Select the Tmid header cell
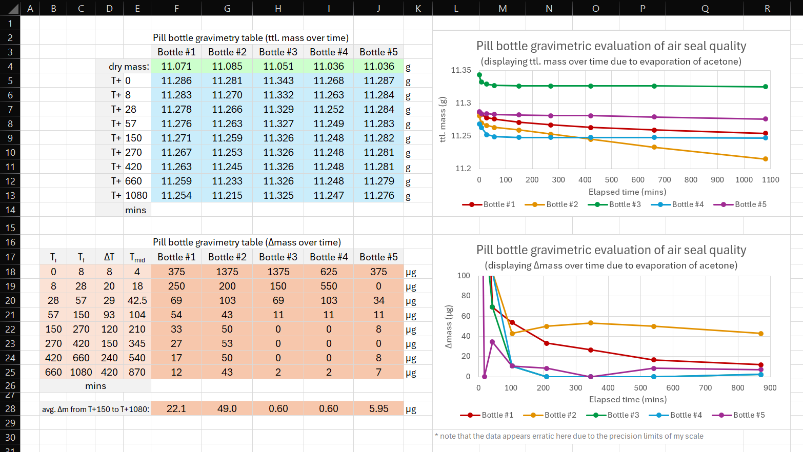The width and height of the screenshot is (803, 452). [x=137, y=257]
